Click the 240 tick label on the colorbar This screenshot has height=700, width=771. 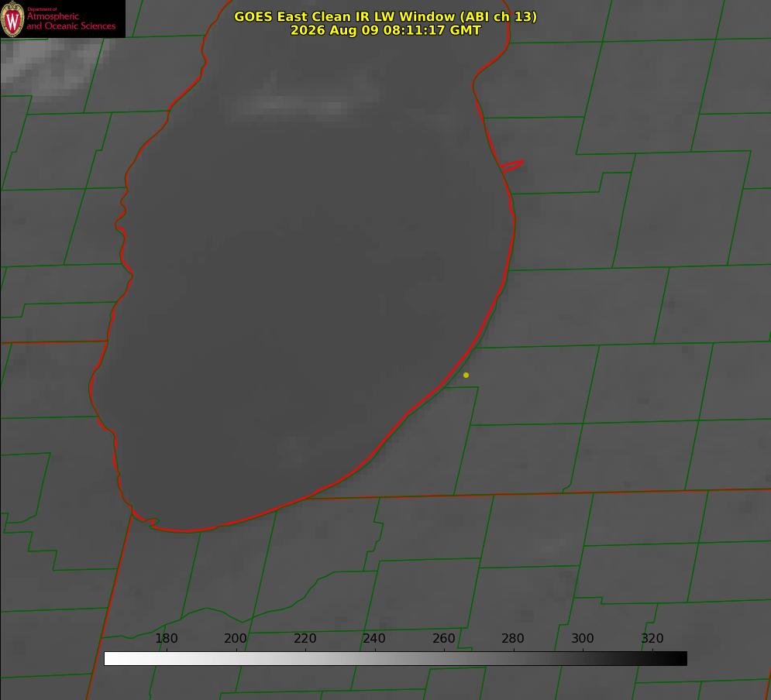[x=374, y=638]
